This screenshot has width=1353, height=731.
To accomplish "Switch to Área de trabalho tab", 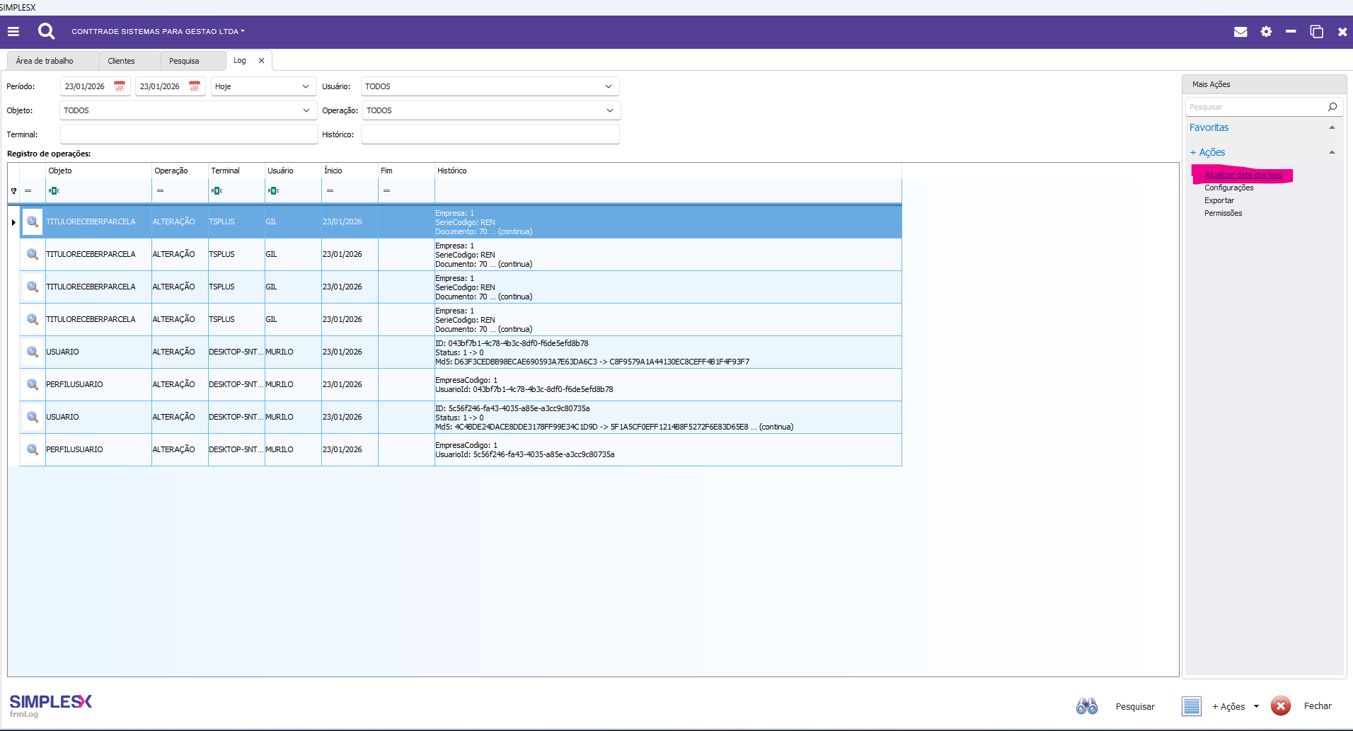I will (x=45, y=61).
